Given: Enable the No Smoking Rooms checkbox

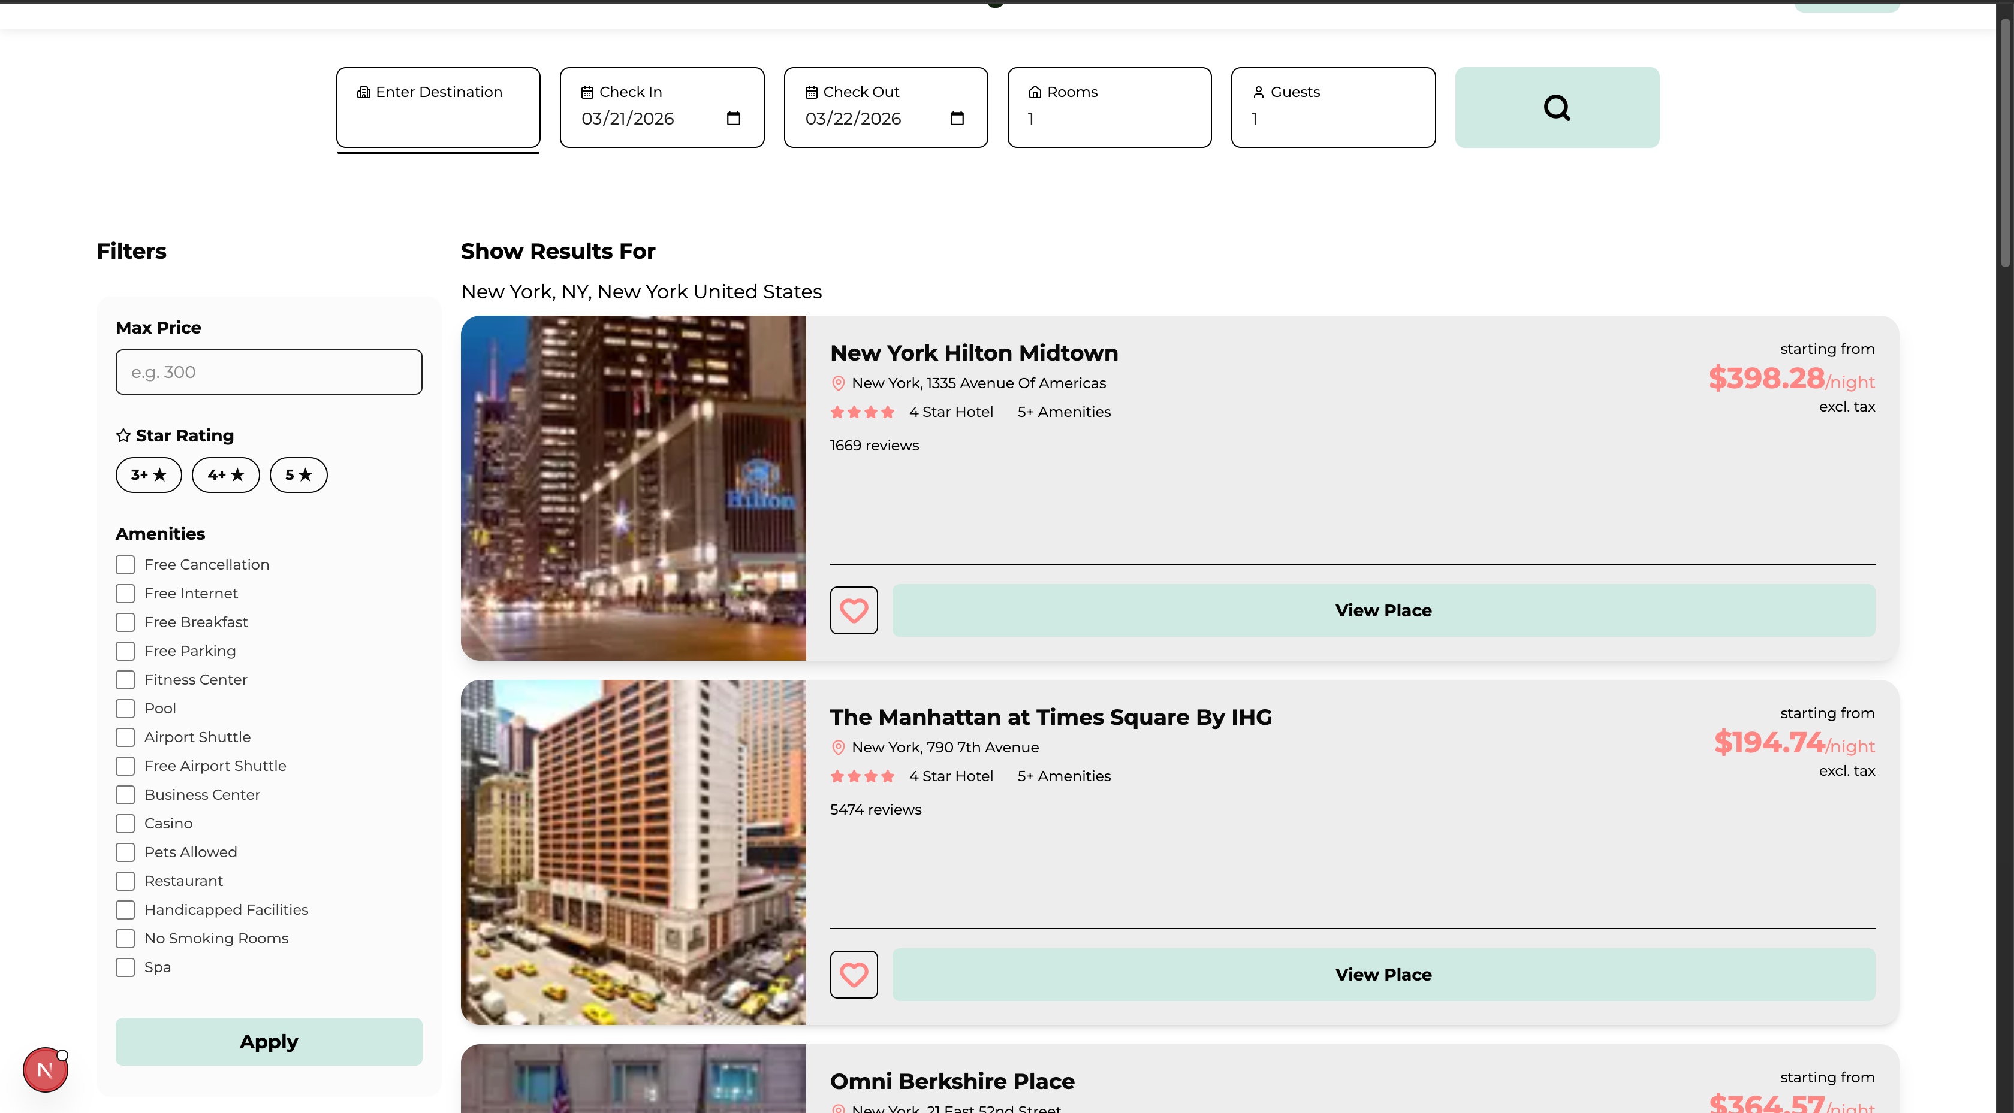Looking at the screenshot, I should [125, 939].
